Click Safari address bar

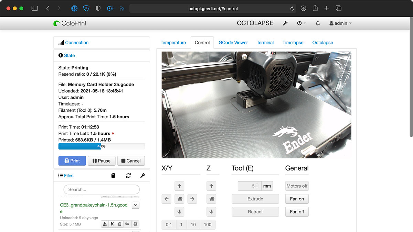213,9
